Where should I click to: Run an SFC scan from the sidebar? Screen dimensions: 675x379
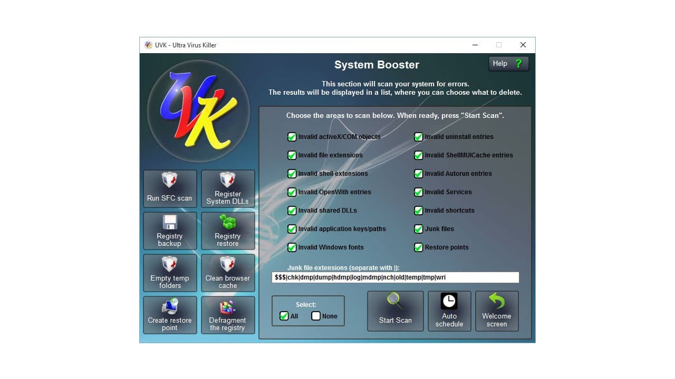(x=169, y=188)
